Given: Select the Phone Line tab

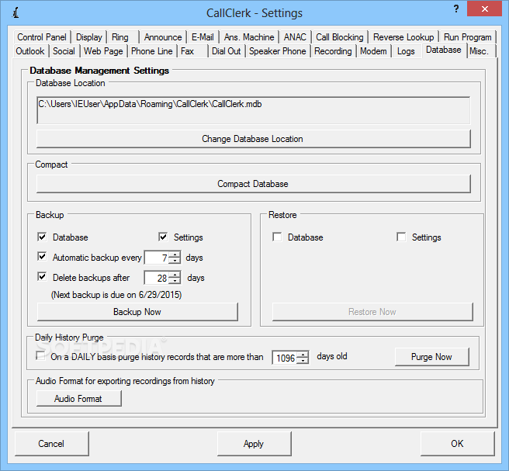Looking at the screenshot, I should [x=151, y=51].
